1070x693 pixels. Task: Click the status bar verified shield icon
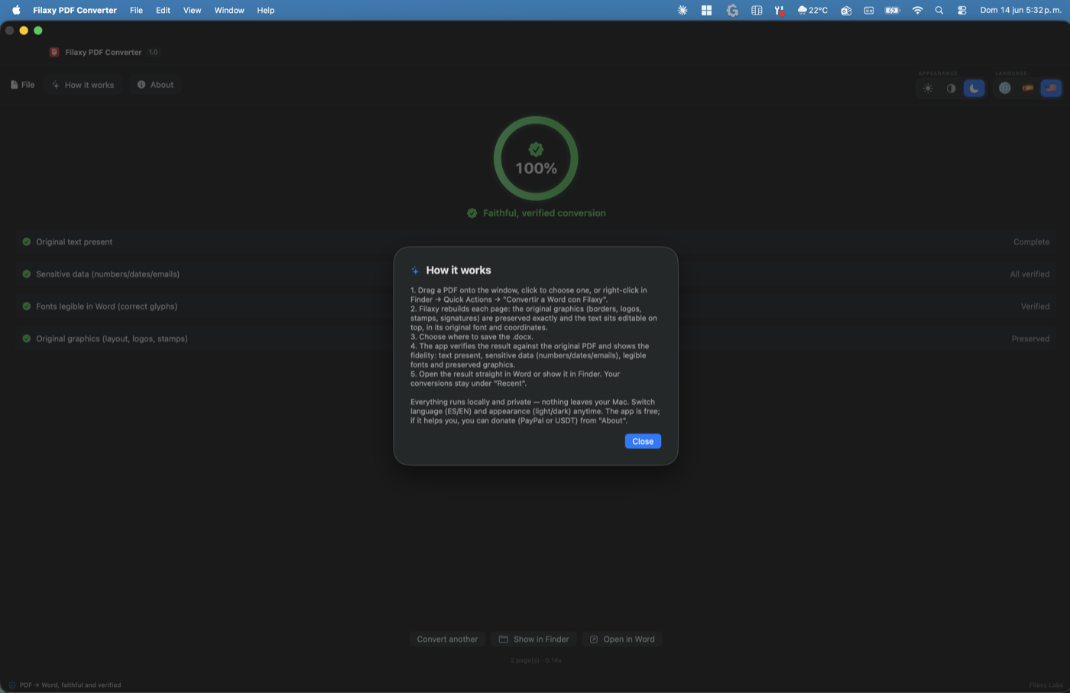[x=12, y=685]
